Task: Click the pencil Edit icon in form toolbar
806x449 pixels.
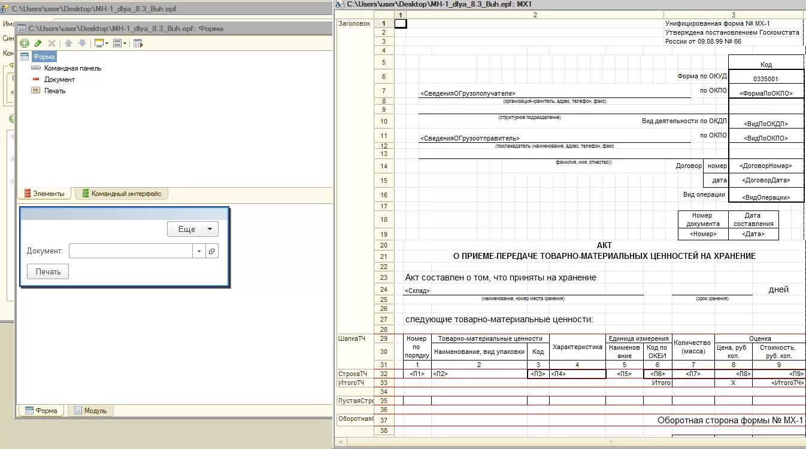Action: pyautogui.click(x=38, y=43)
